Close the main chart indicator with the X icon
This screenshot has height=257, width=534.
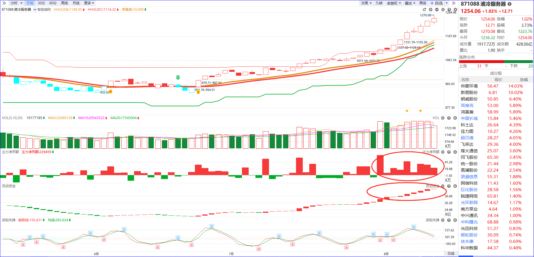[x=455, y=10]
